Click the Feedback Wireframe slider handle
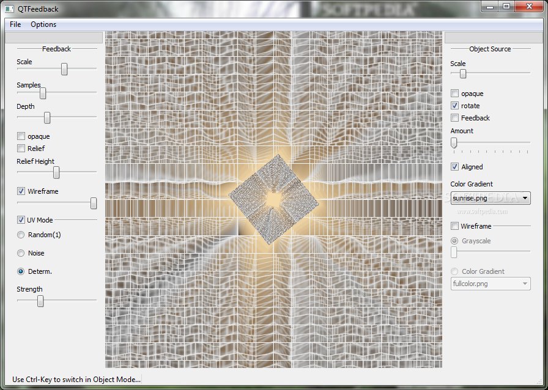This screenshot has height=390, width=548. click(94, 203)
